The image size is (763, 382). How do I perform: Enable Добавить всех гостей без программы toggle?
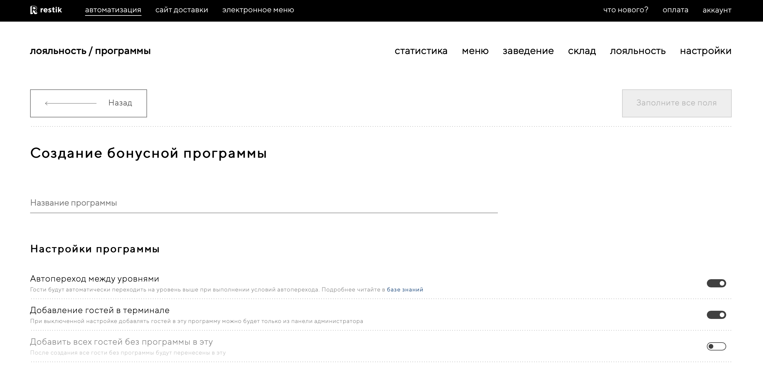click(716, 346)
